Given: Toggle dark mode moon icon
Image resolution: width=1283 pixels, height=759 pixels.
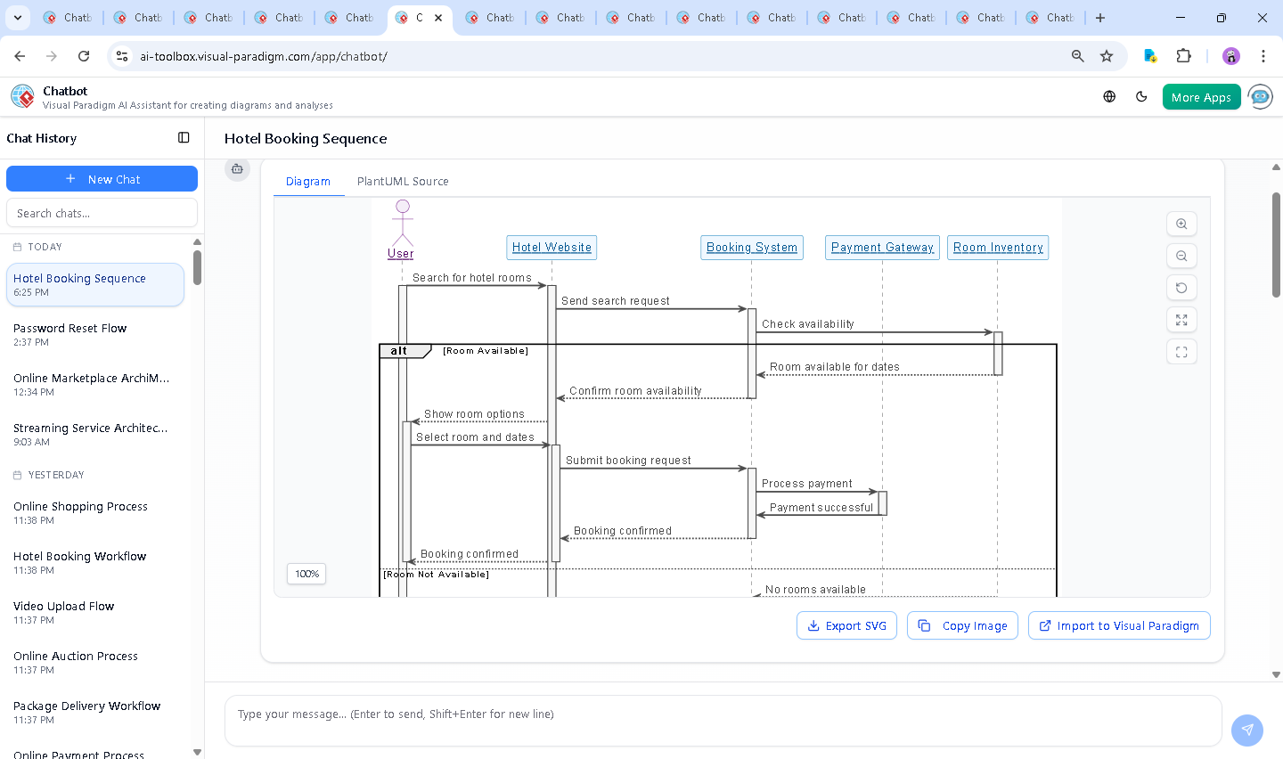Looking at the screenshot, I should point(1141,97).
